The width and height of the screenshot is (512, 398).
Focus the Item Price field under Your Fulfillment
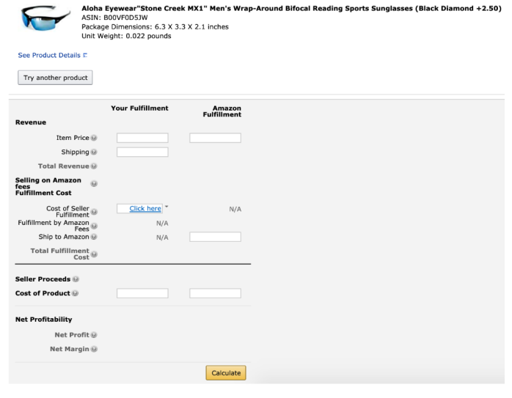[x=142, y=138]
